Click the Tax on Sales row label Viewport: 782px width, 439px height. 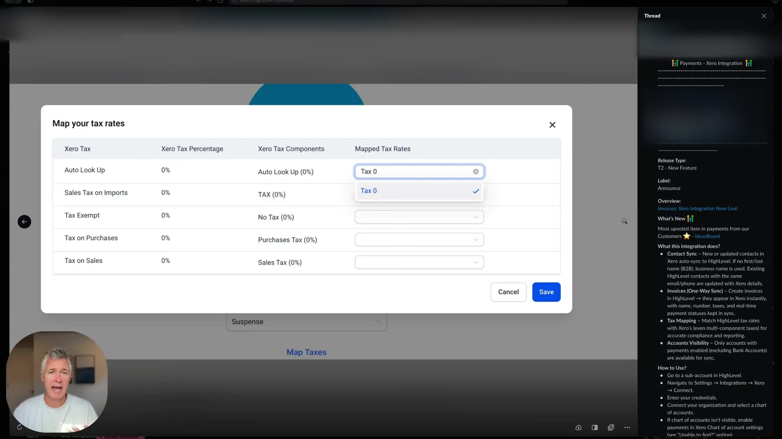83,261
